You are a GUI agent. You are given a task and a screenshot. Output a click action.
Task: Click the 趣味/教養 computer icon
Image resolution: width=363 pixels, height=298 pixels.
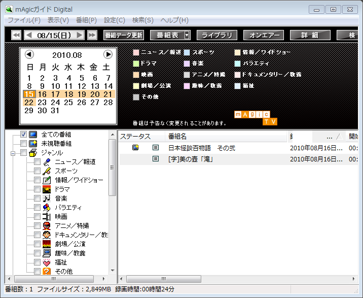tap(47, 253)
